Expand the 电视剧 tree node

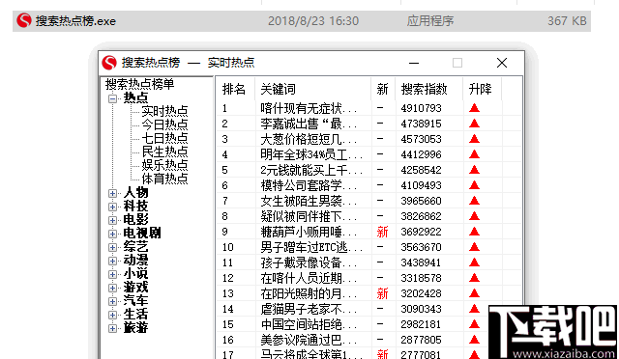coord(112,234)
